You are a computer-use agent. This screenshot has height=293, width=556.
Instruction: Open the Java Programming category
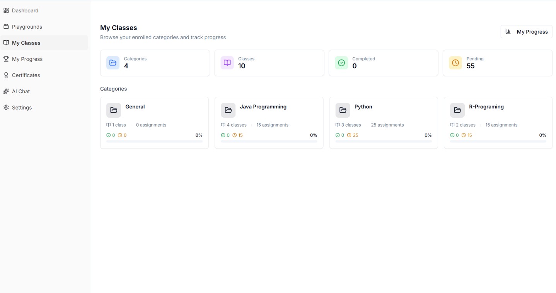269,122
